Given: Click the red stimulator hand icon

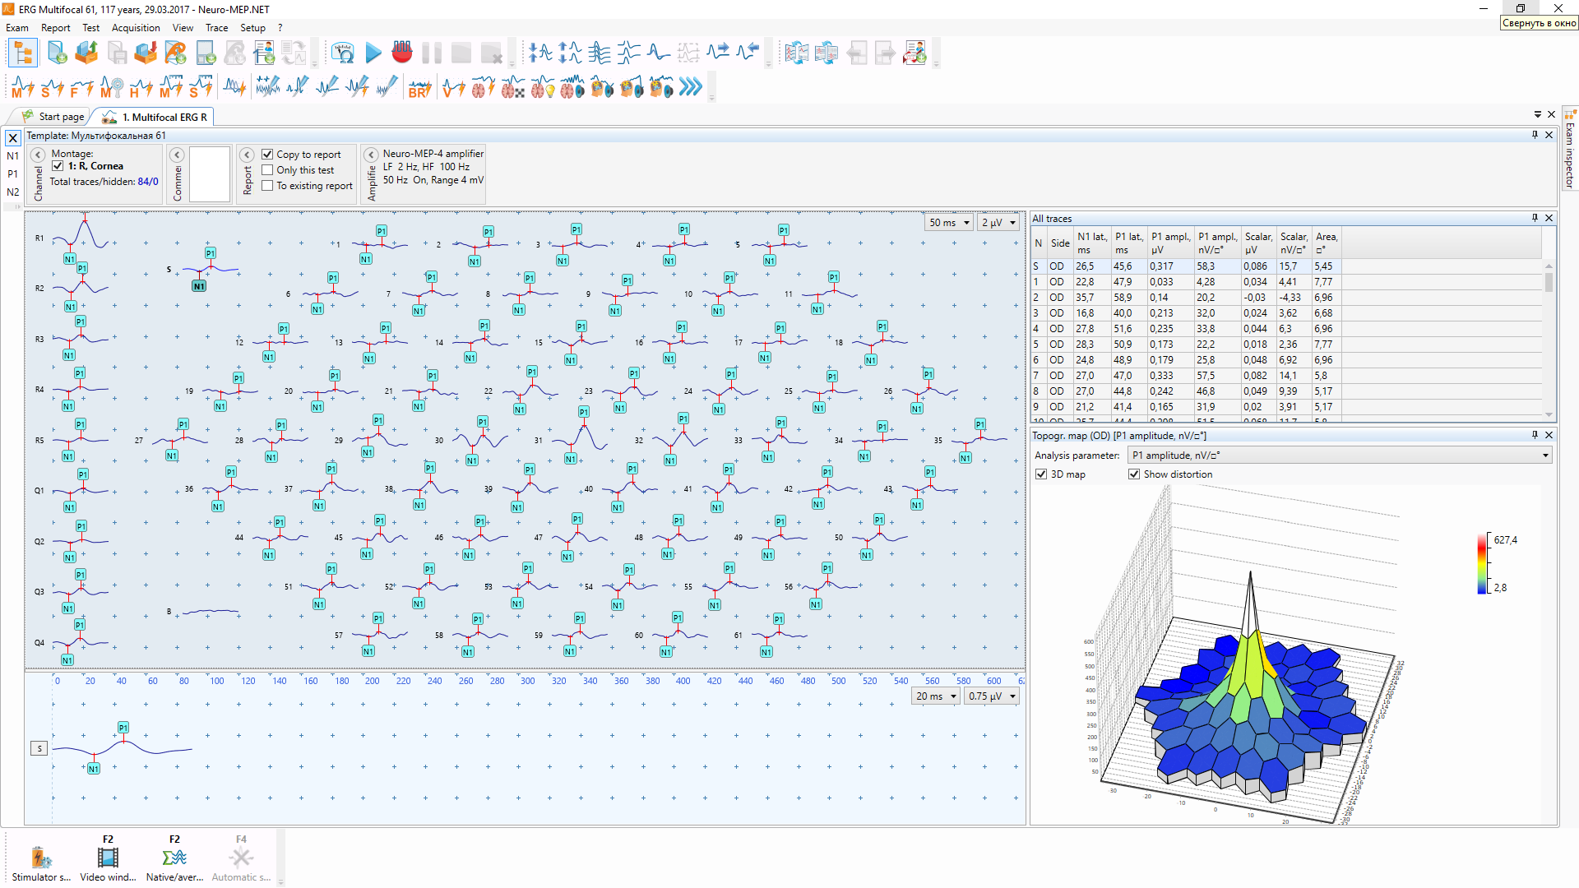Looking at the screenshot, I should (401, 53).
